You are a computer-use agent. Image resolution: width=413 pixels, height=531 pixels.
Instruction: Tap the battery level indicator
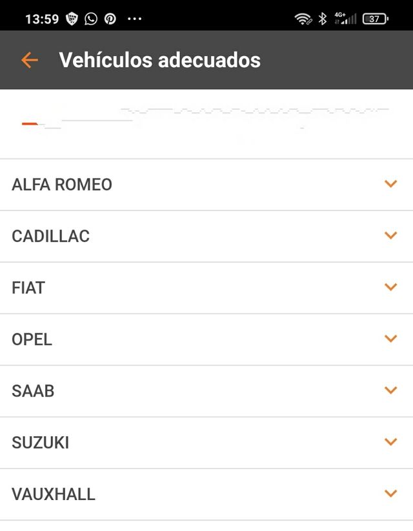pyautogui.click(x=375, y=19)
